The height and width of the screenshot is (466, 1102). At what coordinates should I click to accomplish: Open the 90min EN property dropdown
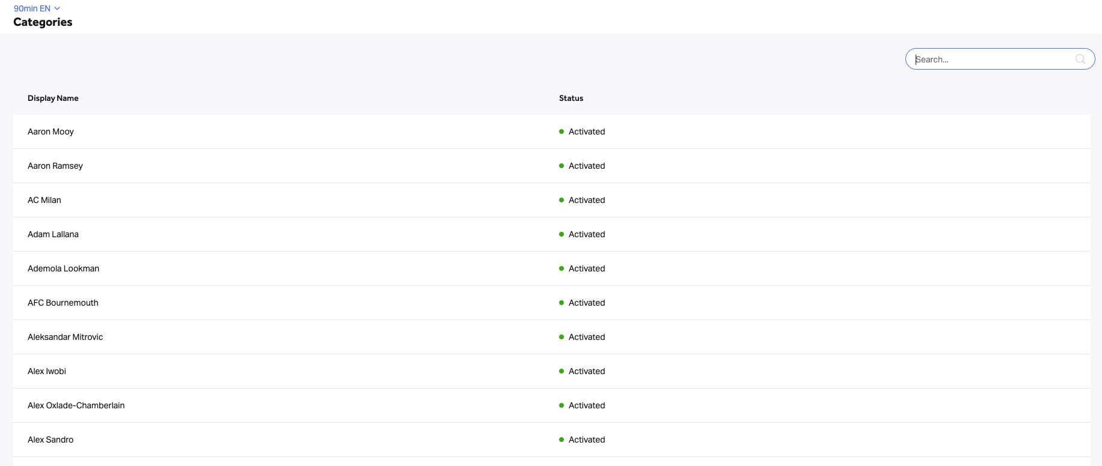tap(37, 8)
